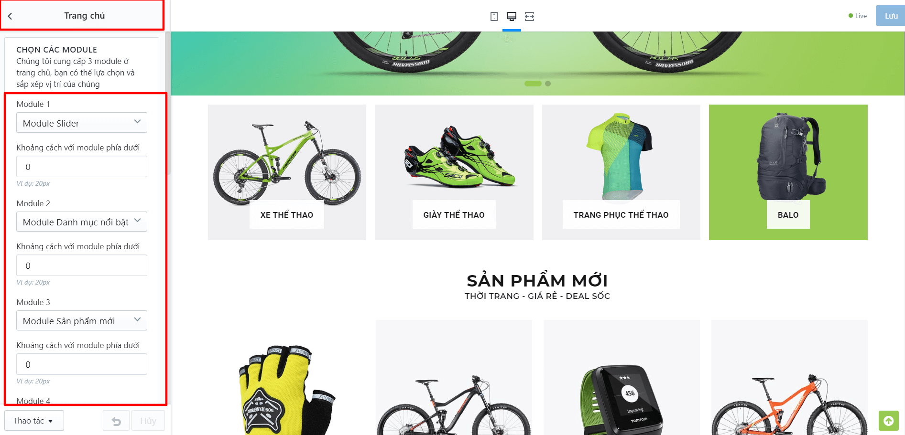
Task: Open the GIÀY THỂ THAO category tile
Action: point(454,172)
